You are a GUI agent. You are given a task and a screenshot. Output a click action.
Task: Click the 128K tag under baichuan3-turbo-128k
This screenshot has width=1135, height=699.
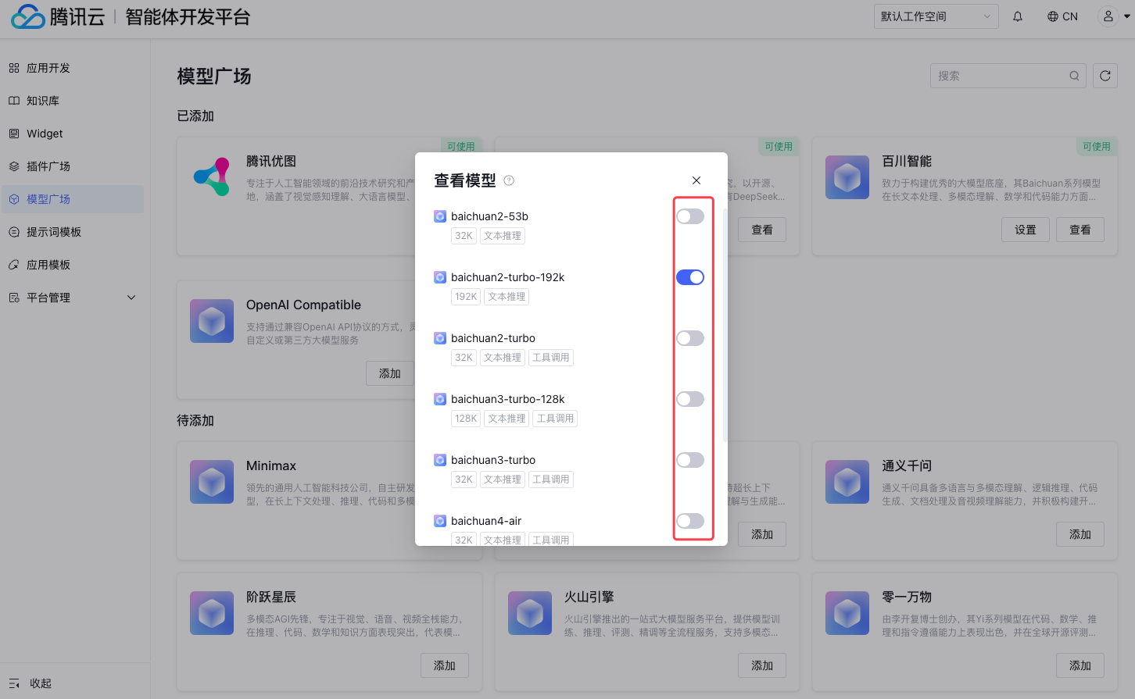[x=466, y=419]
